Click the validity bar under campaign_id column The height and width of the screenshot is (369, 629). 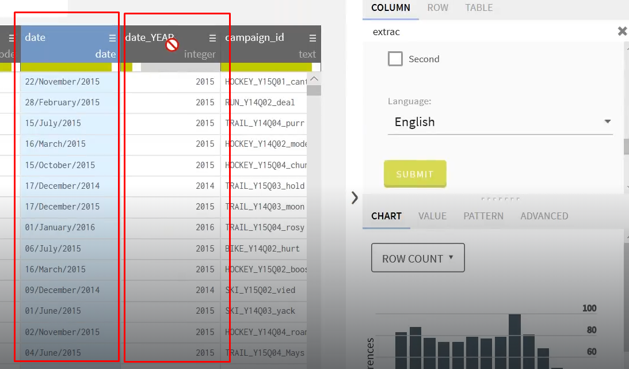click(x=268, y=67)
